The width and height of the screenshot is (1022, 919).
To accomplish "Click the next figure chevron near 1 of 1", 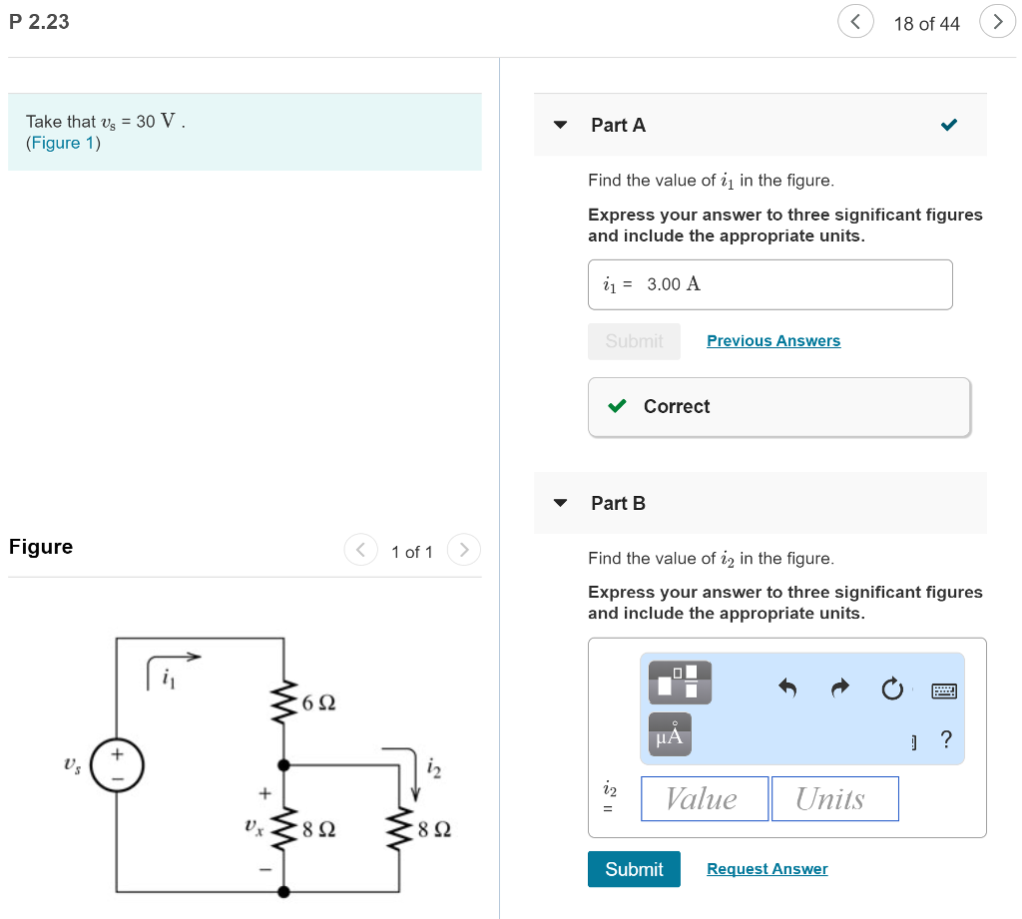I will [x=463, y=550].
